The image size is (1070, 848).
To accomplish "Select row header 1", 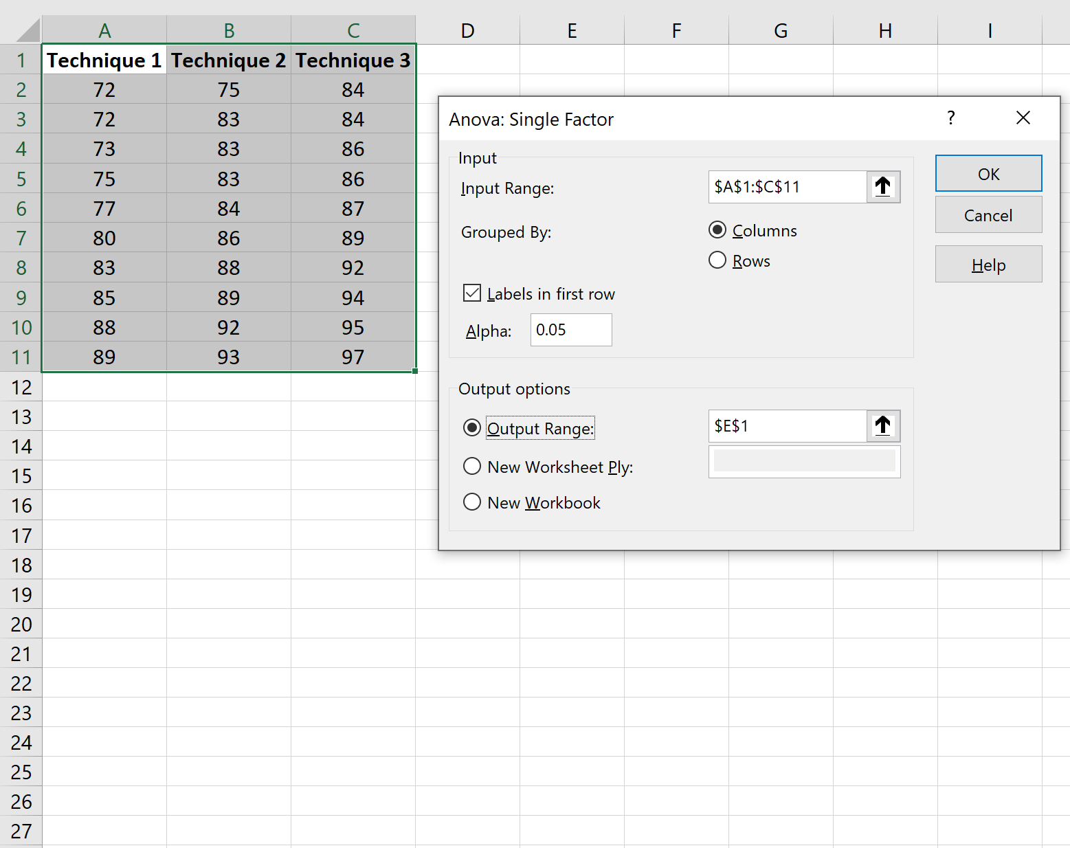I will coord(21,60).
